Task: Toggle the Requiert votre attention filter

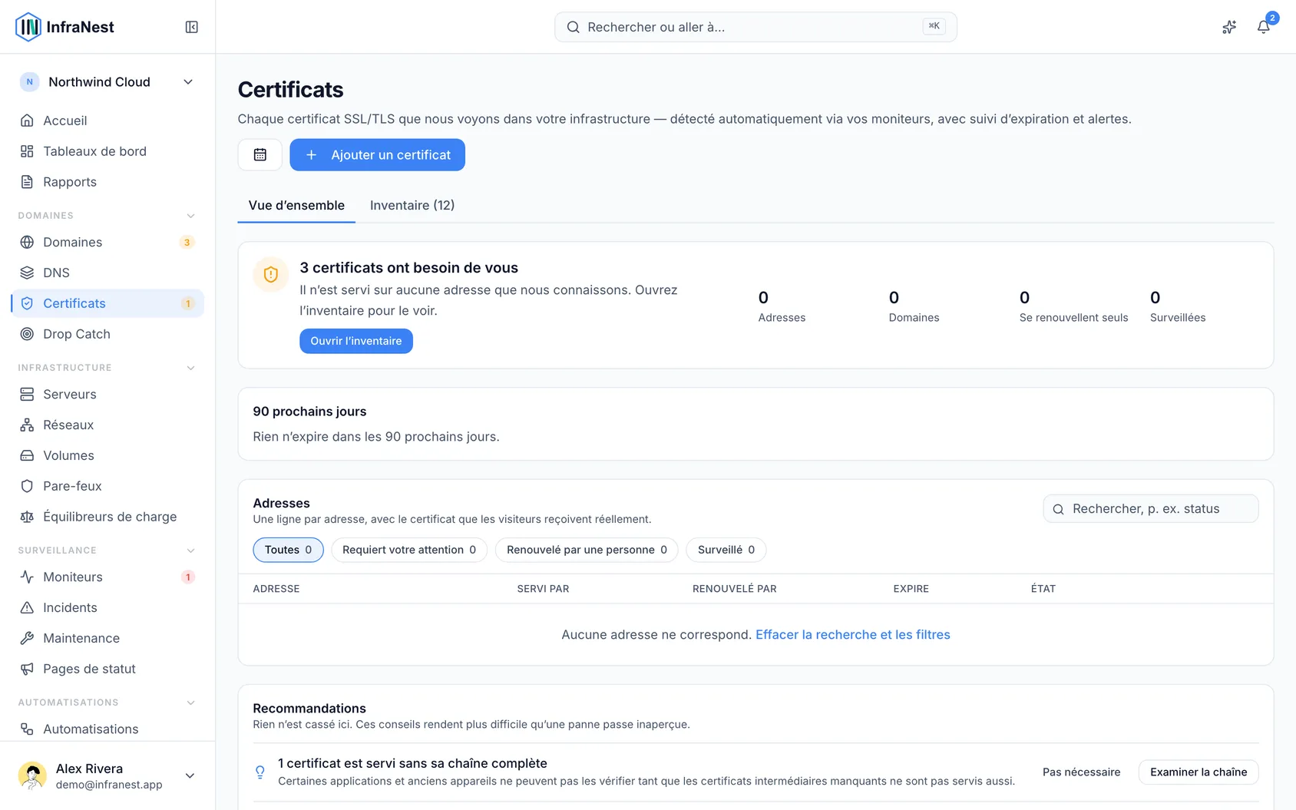Action: point(409,550)
